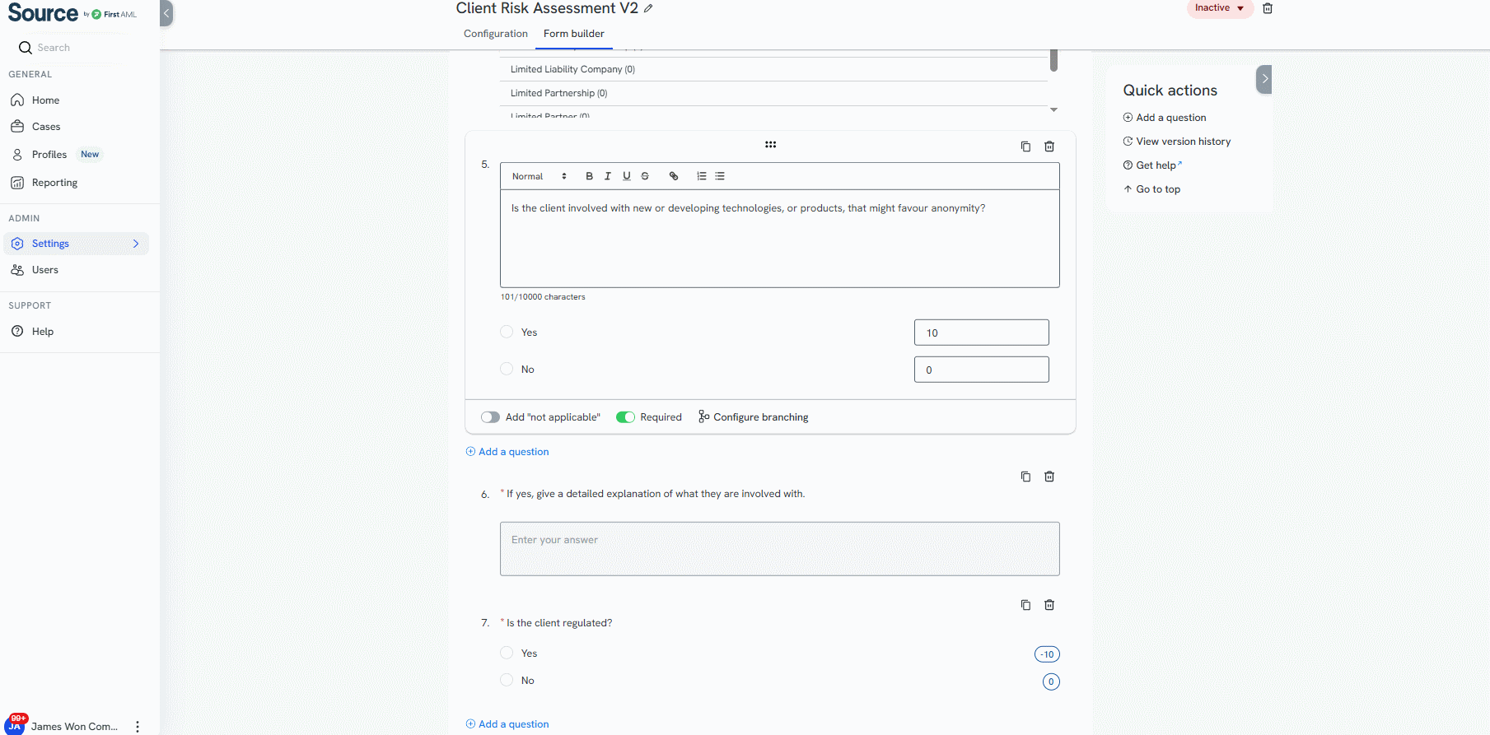The width and height of the screenshot is (1490, 735).
Task: Apply strikethrough formatting in editor toolbar
Action: [x=645, y=176]
